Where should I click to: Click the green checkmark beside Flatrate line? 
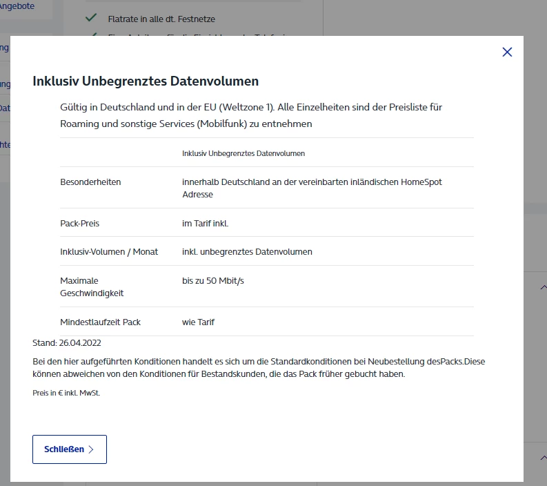tap(90, 18)
